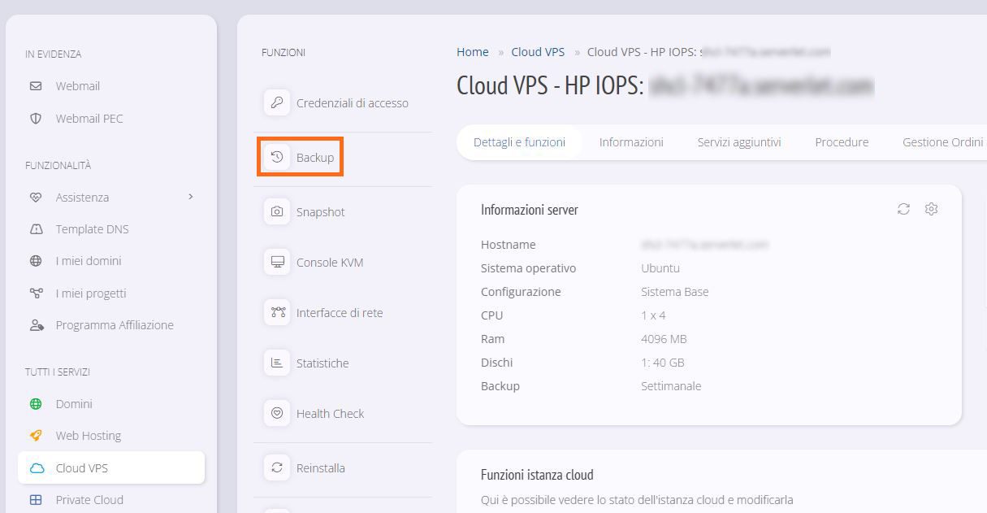Screen dimensions: 987x513
Task: Open Webmail from sidebar
Action: [x=78, y=86]
